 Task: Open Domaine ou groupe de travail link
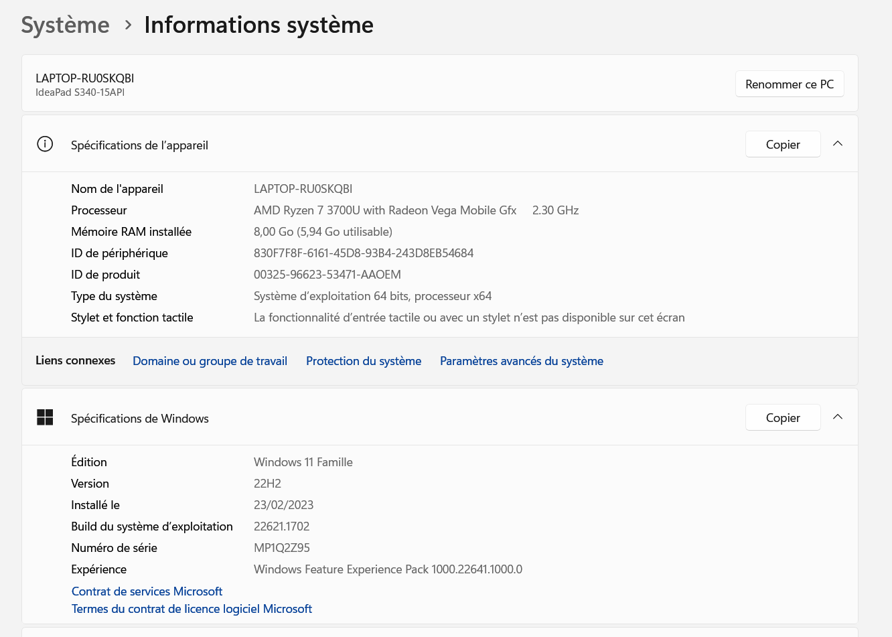click(x=210, y=361)
